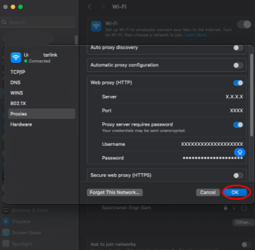Toggle Automatic proxy configuration switch

pos(238,65)
